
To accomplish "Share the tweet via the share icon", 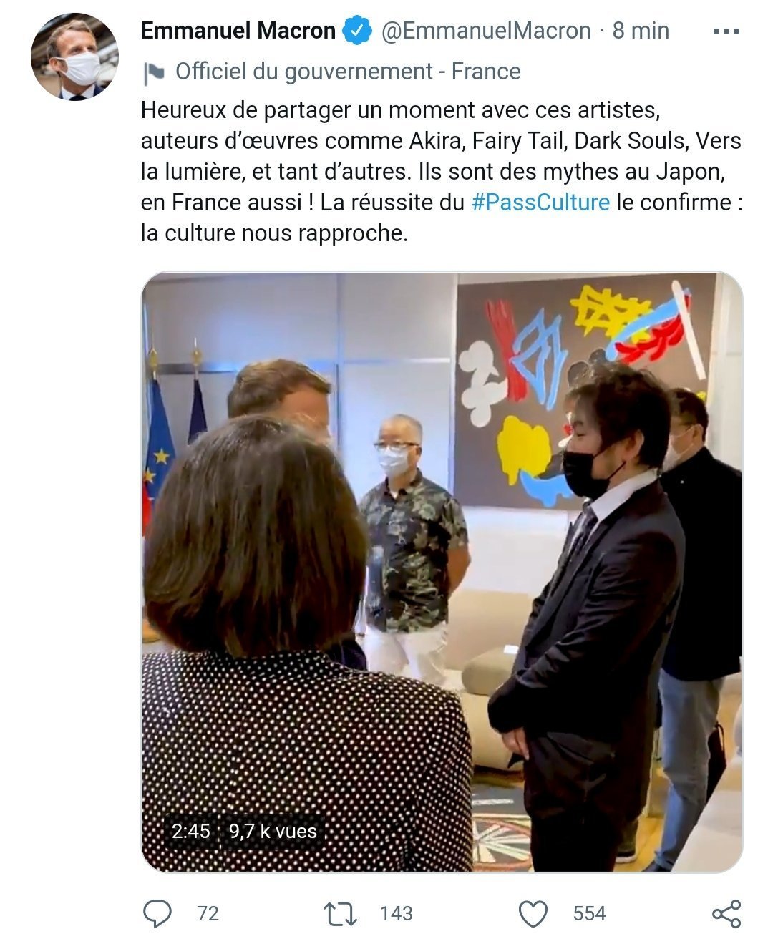I will click(x=726, y=914).
